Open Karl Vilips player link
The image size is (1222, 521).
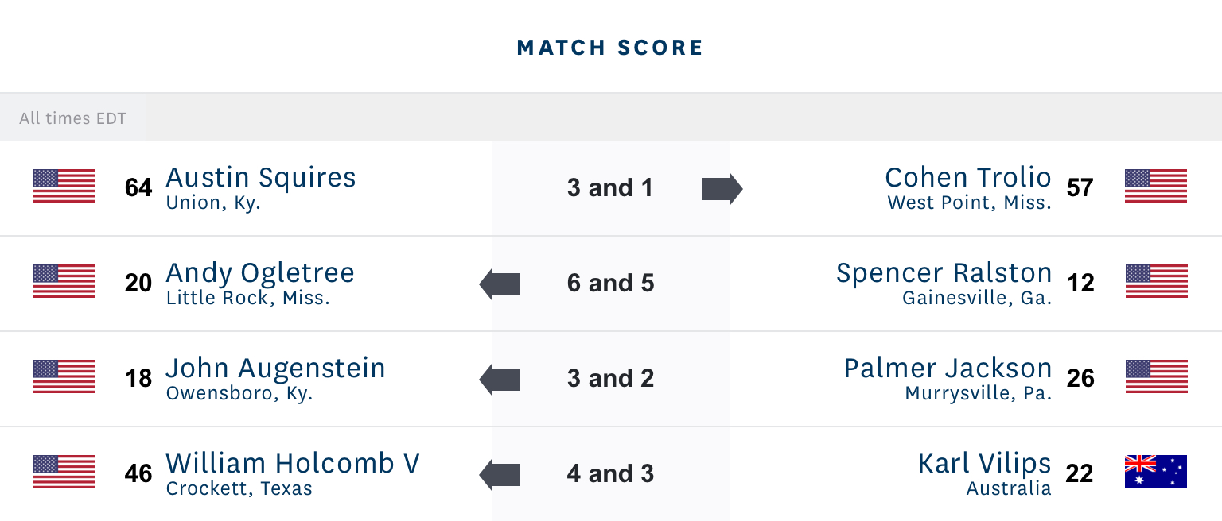(985, 463)
